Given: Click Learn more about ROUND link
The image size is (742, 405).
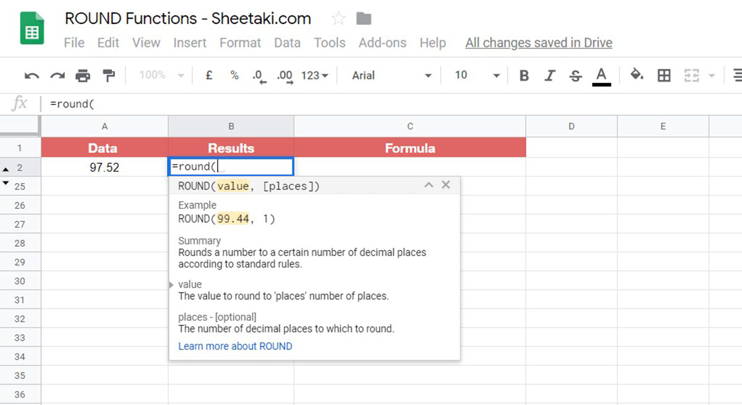Looking at the screenshot, I should [235, 346].
